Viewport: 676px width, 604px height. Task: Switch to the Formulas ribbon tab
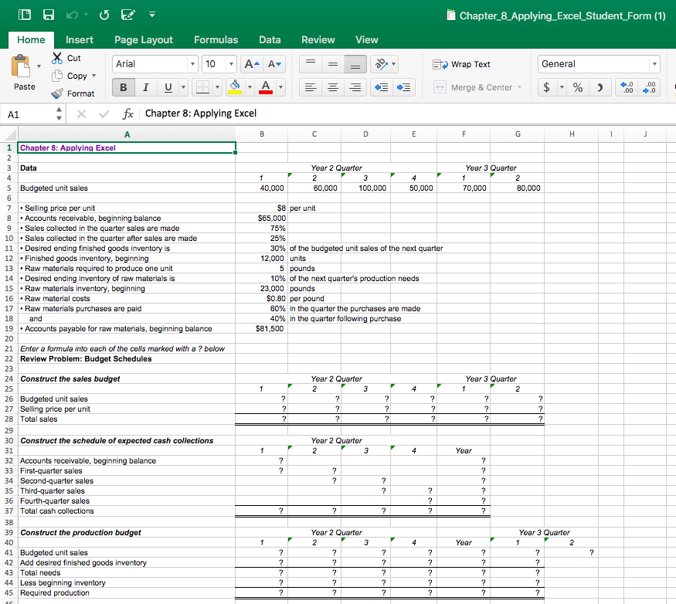pos(216,39)
